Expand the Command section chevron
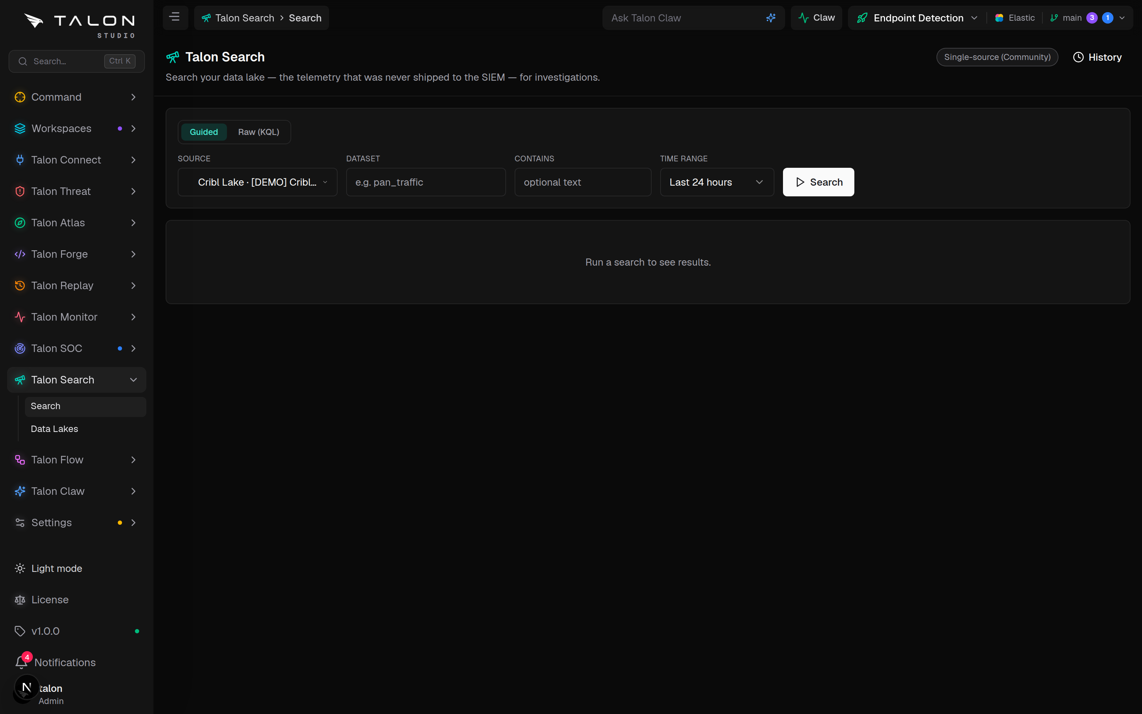Screen dimensions: 1142x714 click(133, 97)
